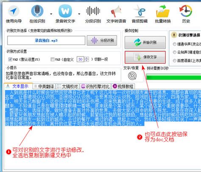Screen dimensions: 201x172
Task: Enable the VAD 默认设置 checkbox
Action: click(10, 59)
